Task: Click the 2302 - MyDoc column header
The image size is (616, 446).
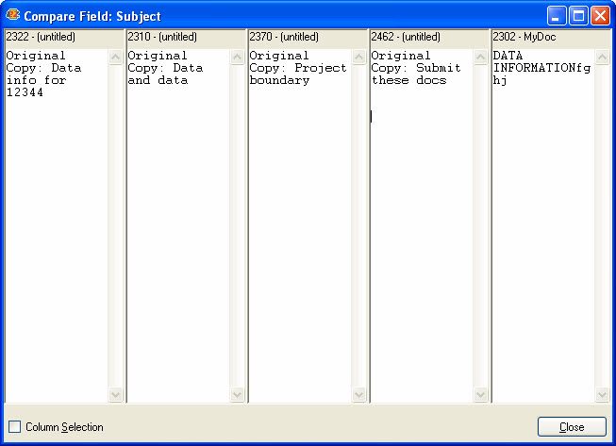Action: tap(551, 37)
